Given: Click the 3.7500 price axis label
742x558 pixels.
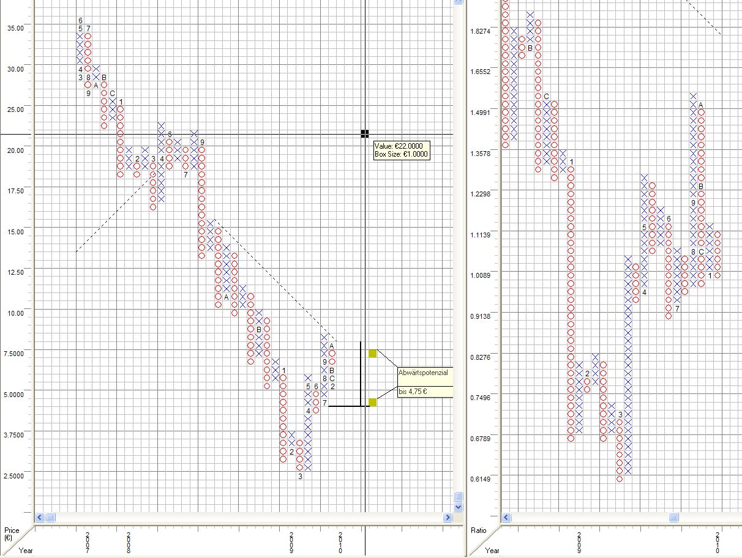Looking at the screenshot, I should click(x=15, y=435).
